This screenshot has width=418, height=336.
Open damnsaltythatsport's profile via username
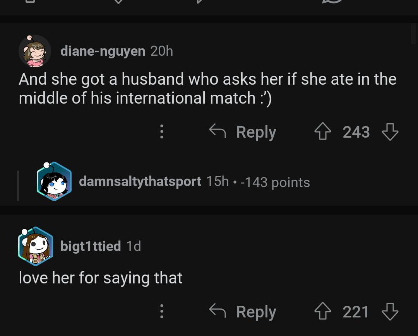(140, 181)
